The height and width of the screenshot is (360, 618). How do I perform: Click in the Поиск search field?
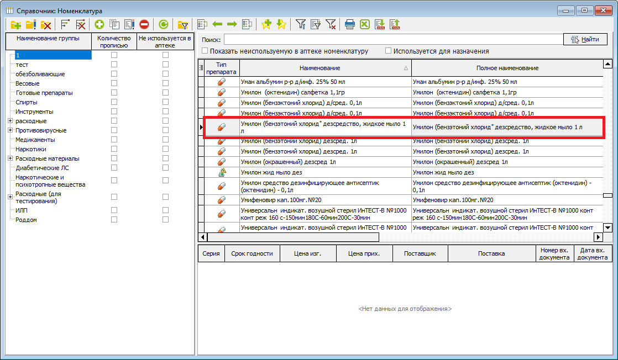tap(394, 39)
